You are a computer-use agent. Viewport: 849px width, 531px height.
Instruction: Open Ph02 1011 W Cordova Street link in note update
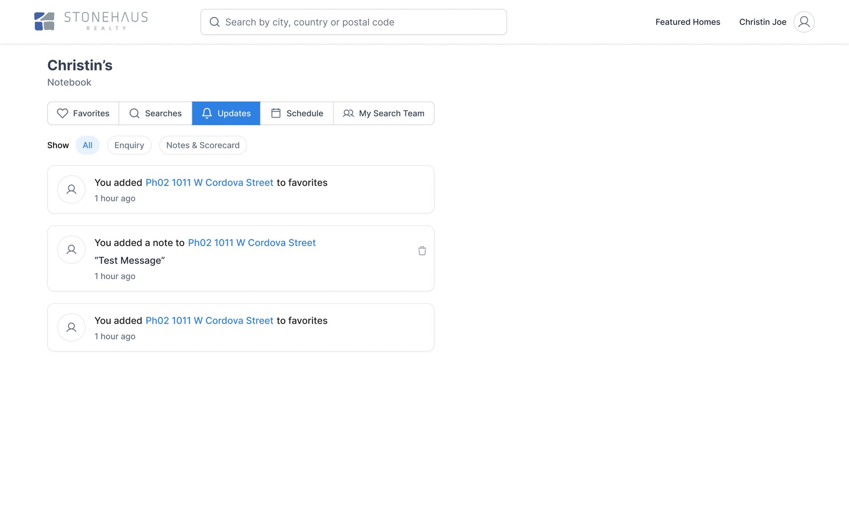(252, 243)
